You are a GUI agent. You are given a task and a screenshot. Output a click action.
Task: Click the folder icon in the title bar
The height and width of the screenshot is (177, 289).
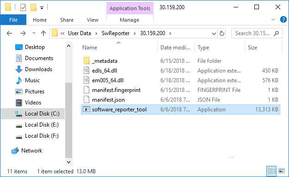pos(8,7)
